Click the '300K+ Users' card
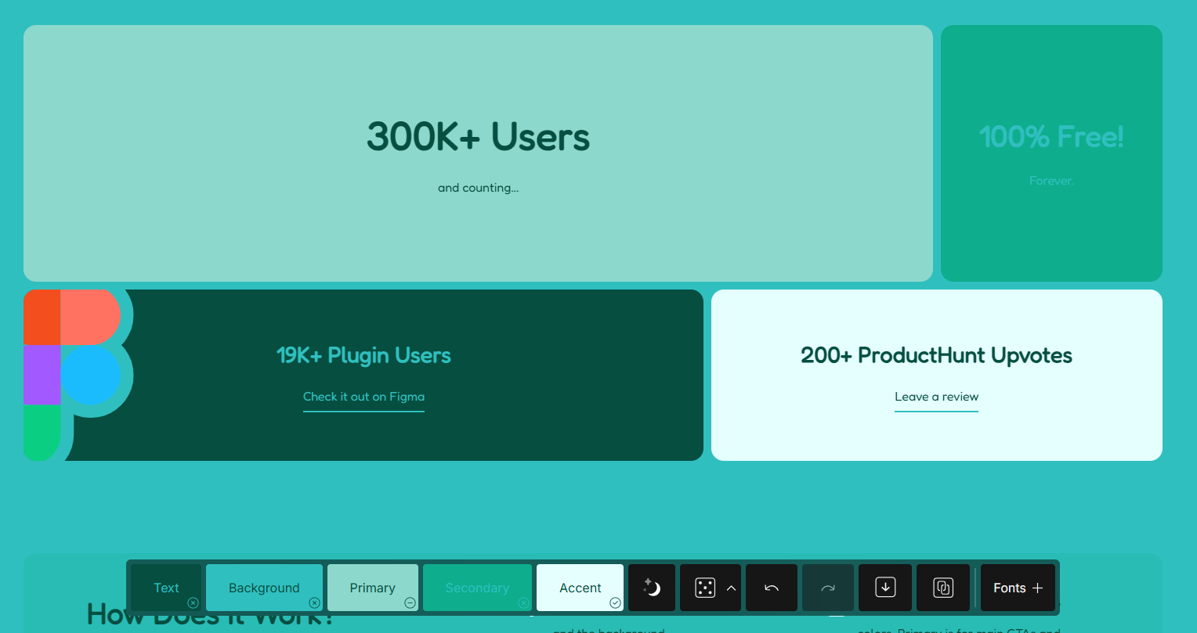This screenshot has height=633, width=1197. [x=478, y=153]
